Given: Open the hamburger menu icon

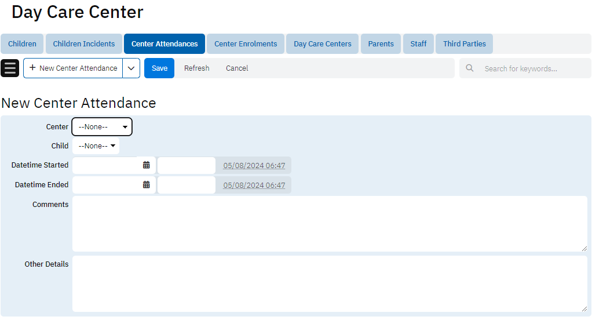Looking at the screenshot, I should (x=10, y=68).
